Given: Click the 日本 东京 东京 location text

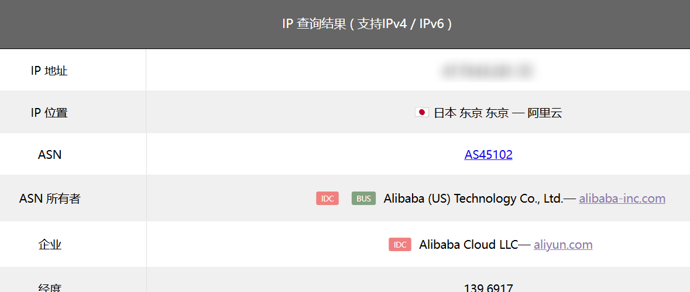Looking at the screenshot, I should click(471, 113).
